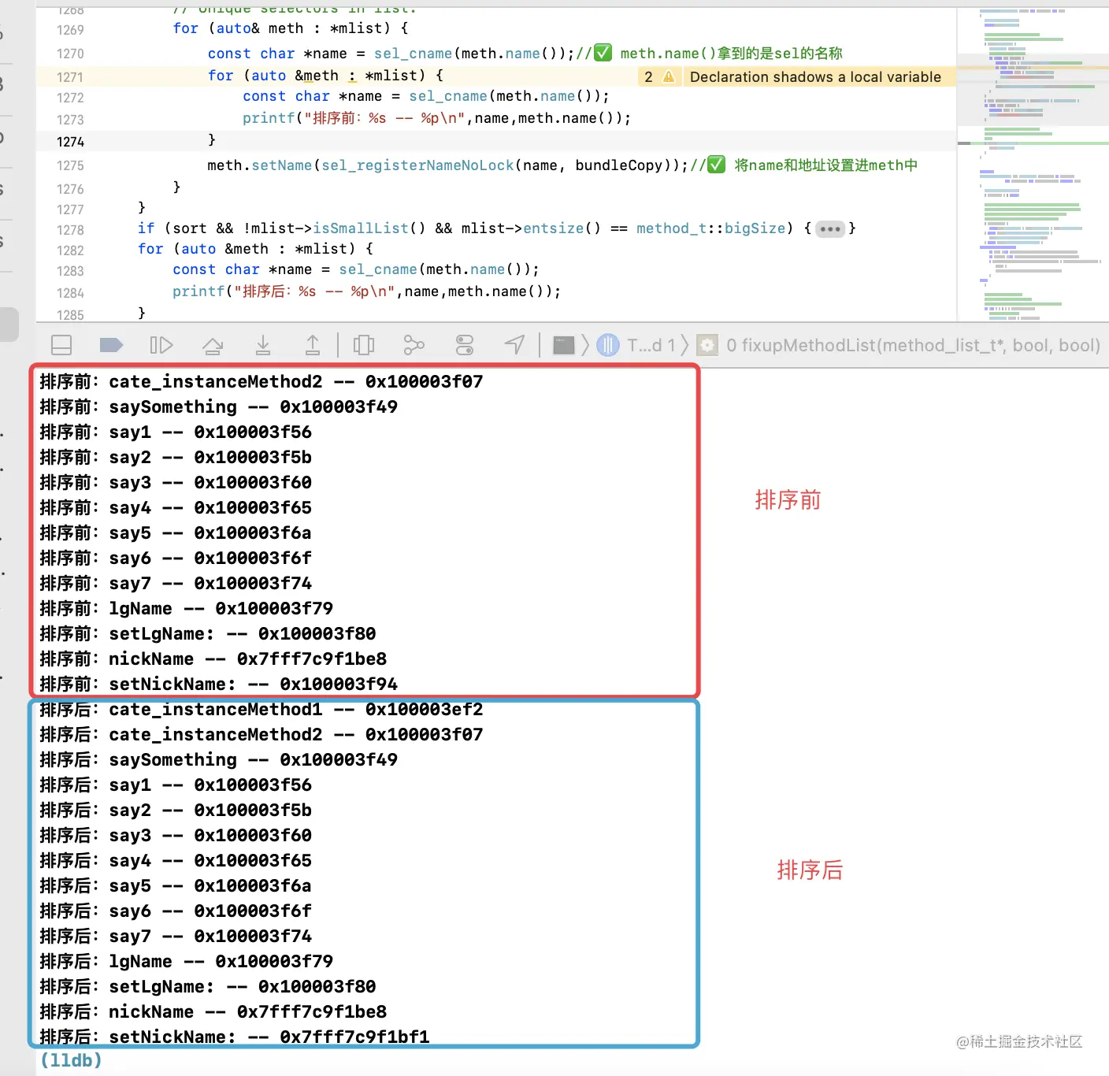This screenshot has width=1109, height=1076.
Task: Toggle breakpoint activation in debug bar
Action: 110,344
